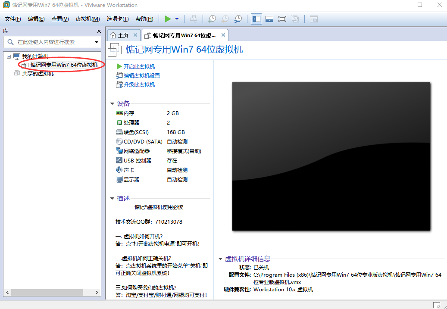Open the 文件(F) menu
447x309 pixels.
click(x=13, y=19)
